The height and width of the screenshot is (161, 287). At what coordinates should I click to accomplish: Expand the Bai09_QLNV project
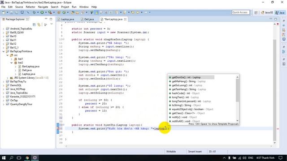[x=4, y=33]
